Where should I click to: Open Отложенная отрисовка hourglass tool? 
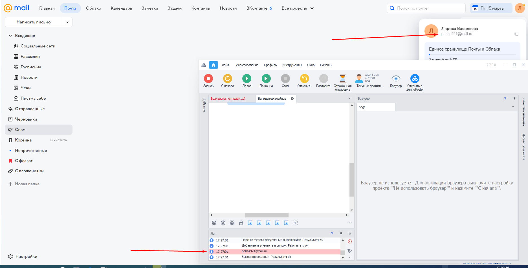click(342, 79)
